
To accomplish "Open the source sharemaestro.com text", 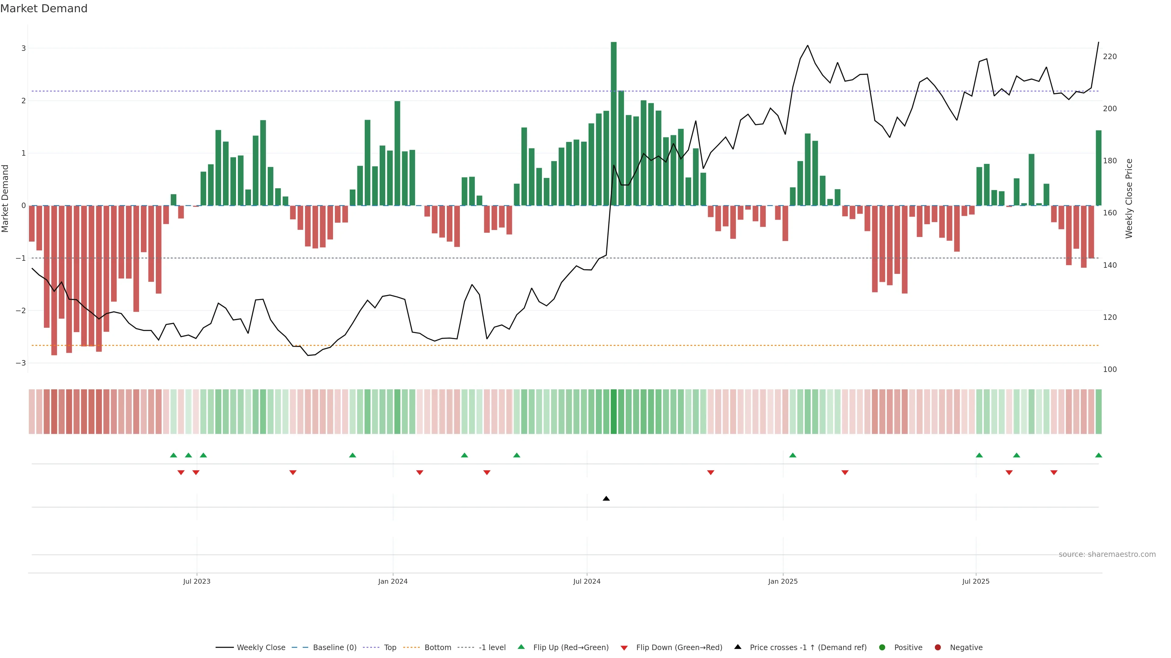I will (x=1107, y=554).
